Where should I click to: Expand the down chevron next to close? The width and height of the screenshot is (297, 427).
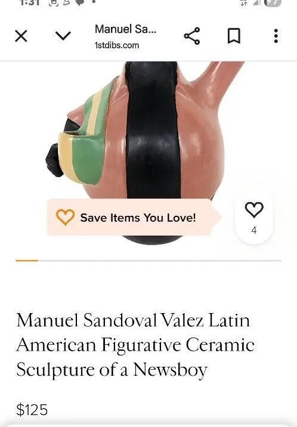click(63, 36)
